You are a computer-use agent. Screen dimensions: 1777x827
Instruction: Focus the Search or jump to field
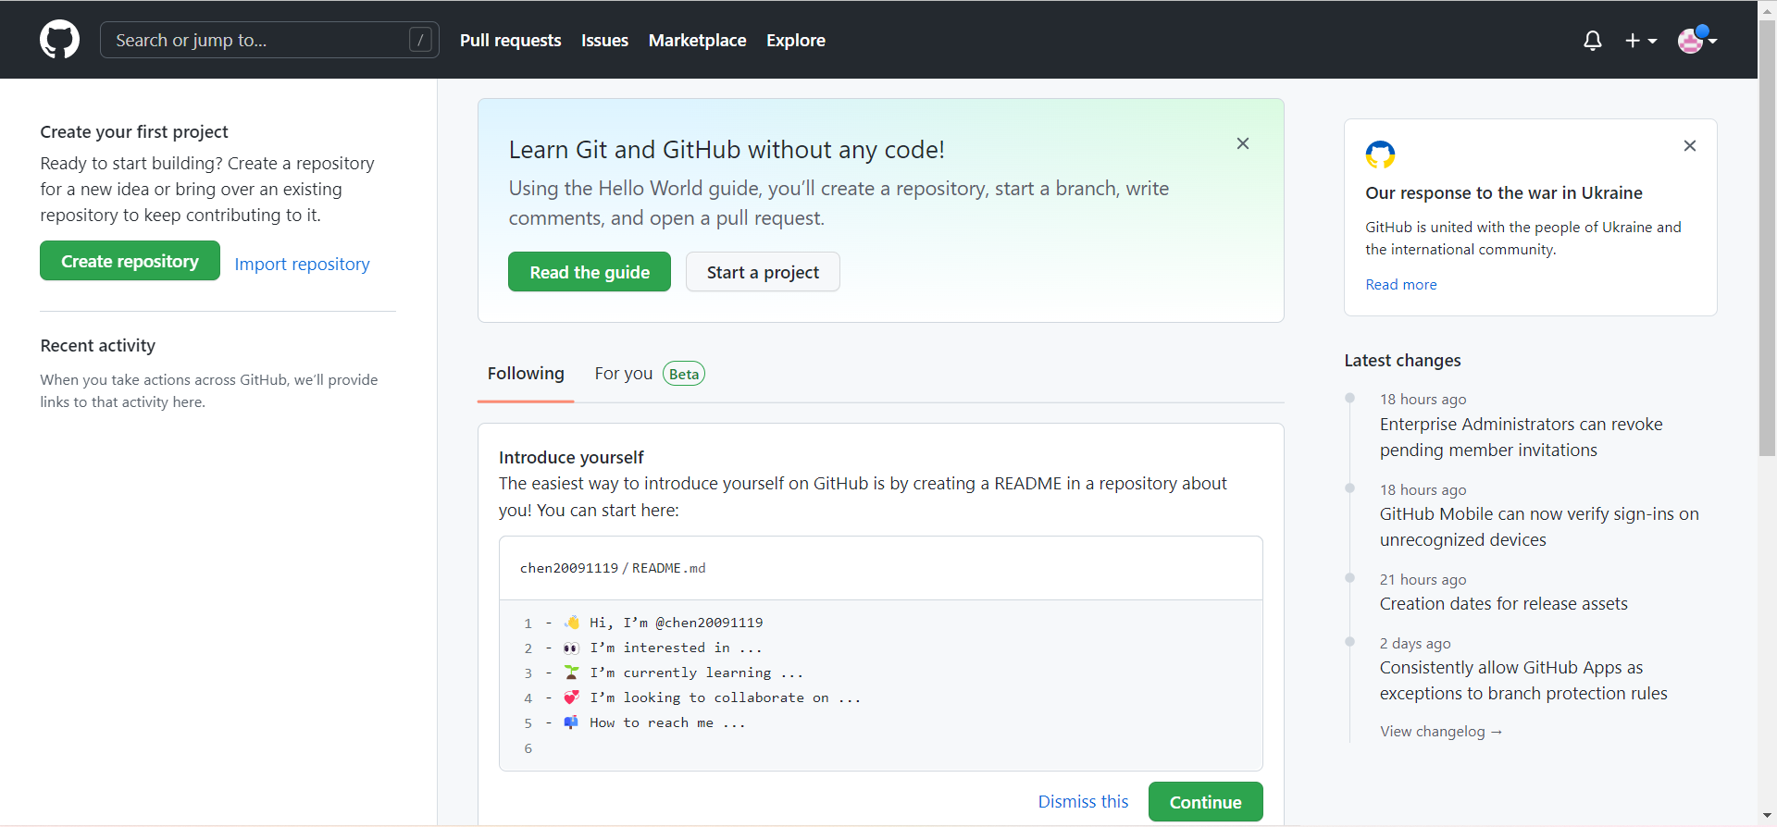(269, 40)
